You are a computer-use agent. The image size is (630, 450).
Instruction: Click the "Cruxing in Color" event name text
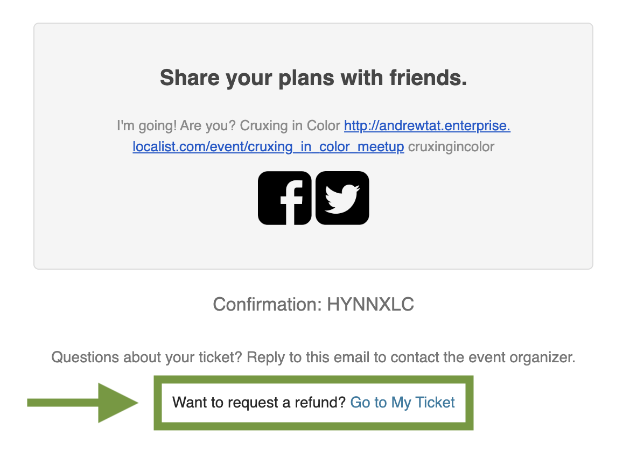point(290,126)
